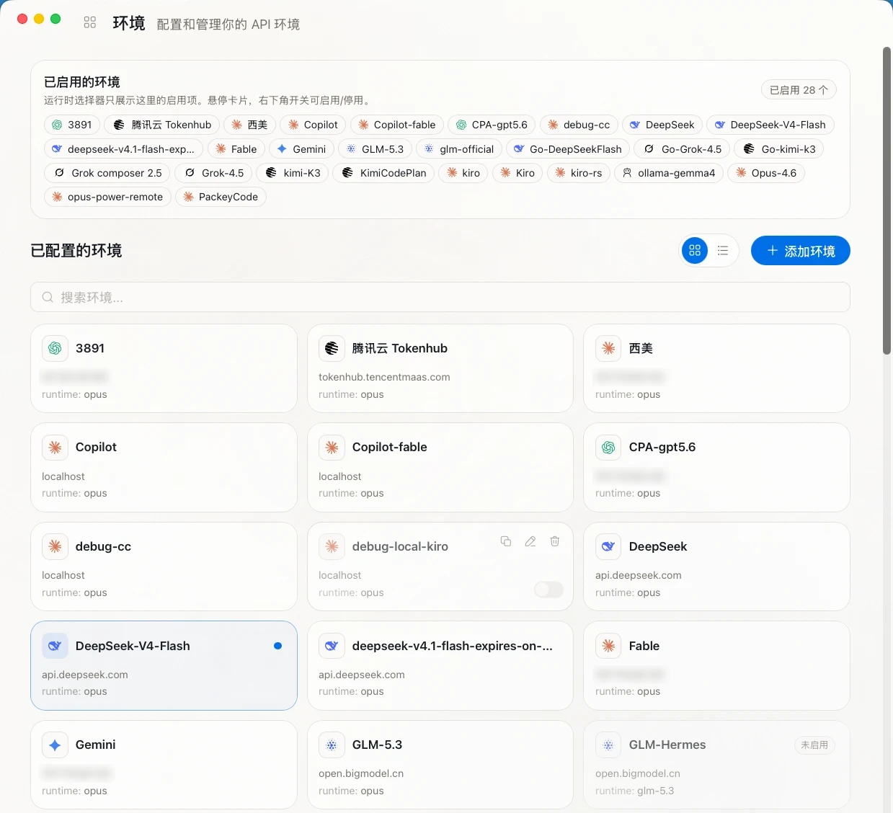Click the DeepSeek-V4-Flash card title
The width and height of the screenshot is (893, 813).
133,646
